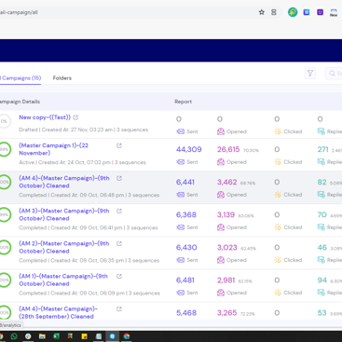
Task: Open (AM 1)-(Master Campaign)-(9th October) Cleaned campaign
Action: tap(63, 280)
